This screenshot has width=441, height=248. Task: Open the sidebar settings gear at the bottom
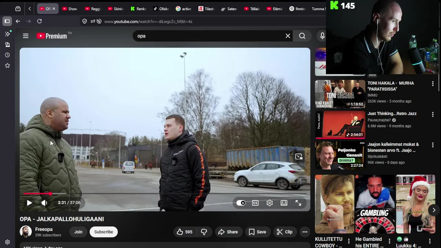(7, 242)
